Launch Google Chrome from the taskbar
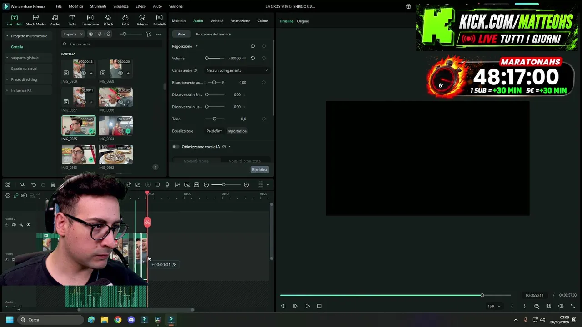 [118, 320]
